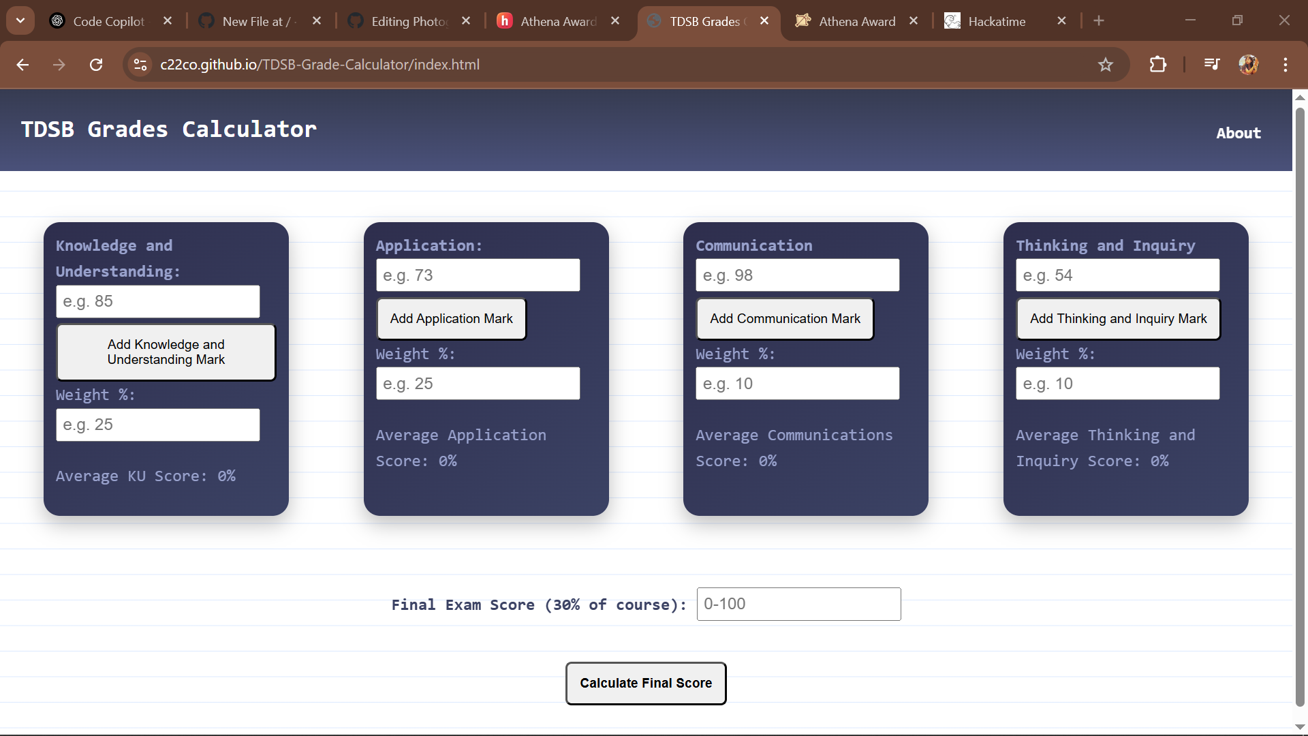Focus the Application mark input
Viewport: 1308px width, 736px height.
click(478, 275)
